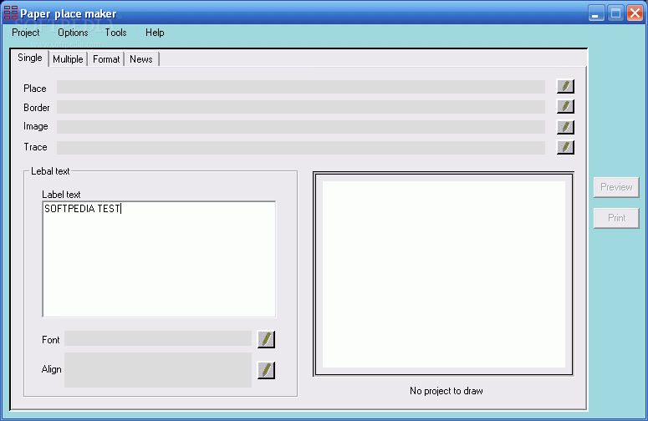This screenshot has width=648, height=421.
Task: Open the Tools menu
Action: [115, 33]
